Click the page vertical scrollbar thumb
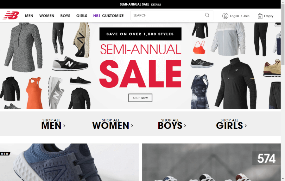Screen dimensions: 285x181 [x=283, y=34]
